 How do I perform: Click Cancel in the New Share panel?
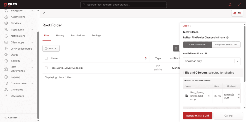(x=228, y=116)
